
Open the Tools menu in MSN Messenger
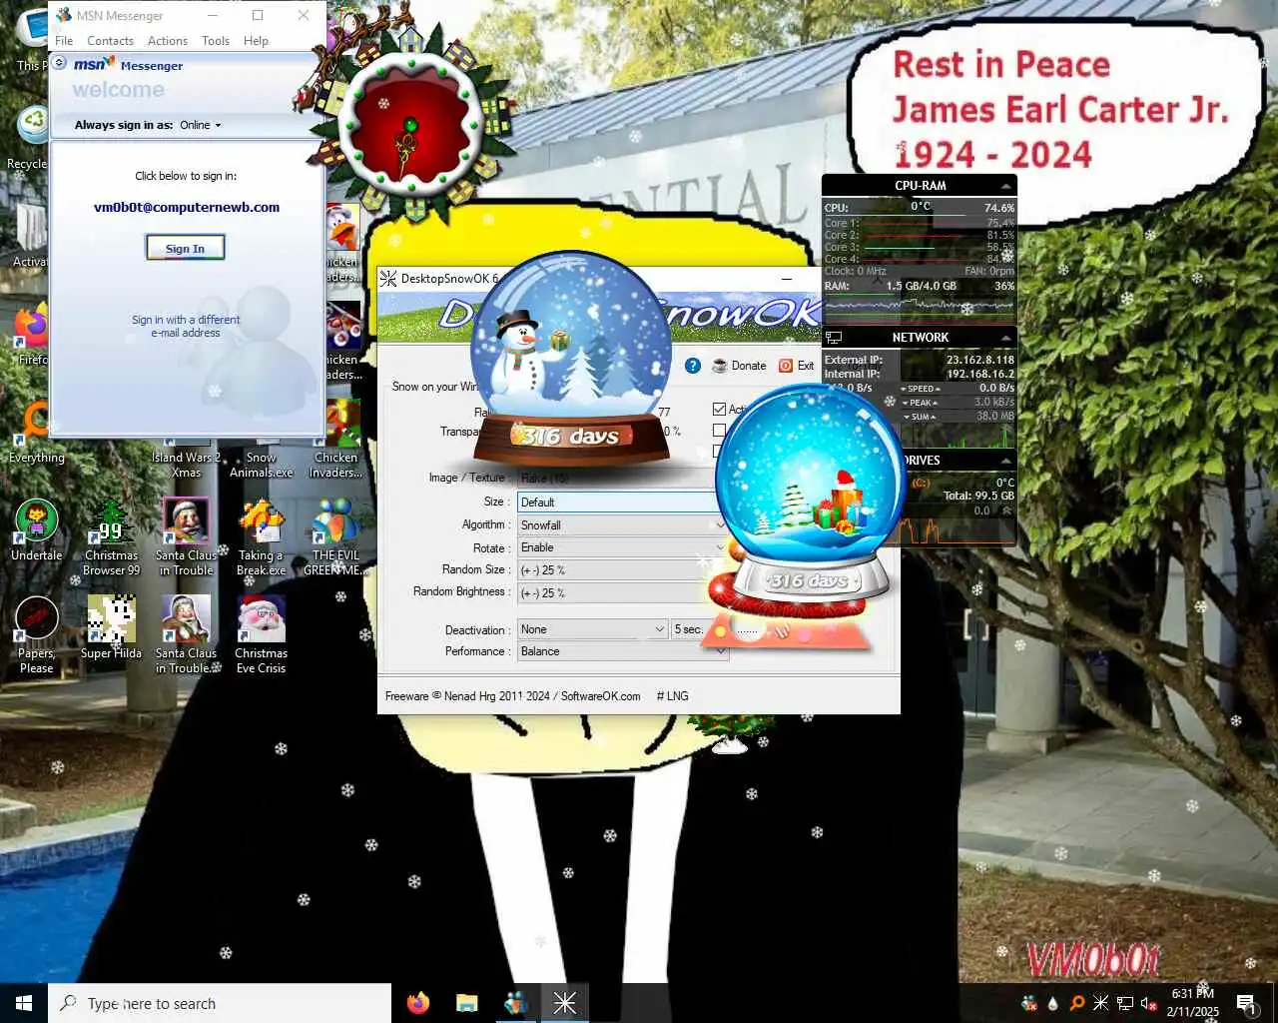click(216, 41)
